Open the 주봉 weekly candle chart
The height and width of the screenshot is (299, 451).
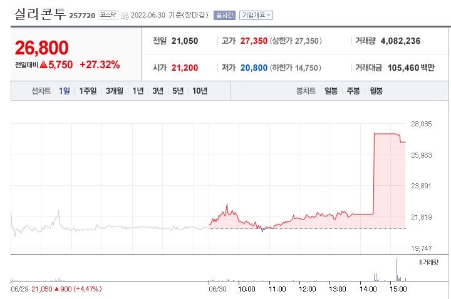353,91
